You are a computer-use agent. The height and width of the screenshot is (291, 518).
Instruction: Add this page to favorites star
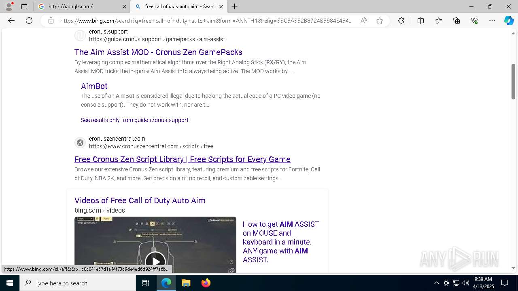coord(380,21)
